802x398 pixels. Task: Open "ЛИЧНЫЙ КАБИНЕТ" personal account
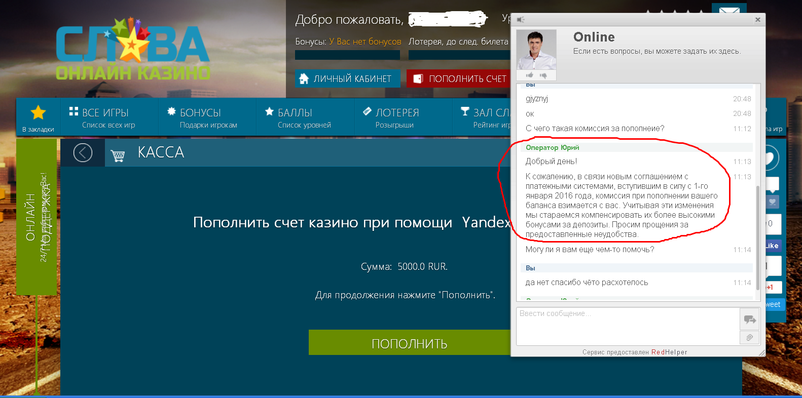pos(347,78)
